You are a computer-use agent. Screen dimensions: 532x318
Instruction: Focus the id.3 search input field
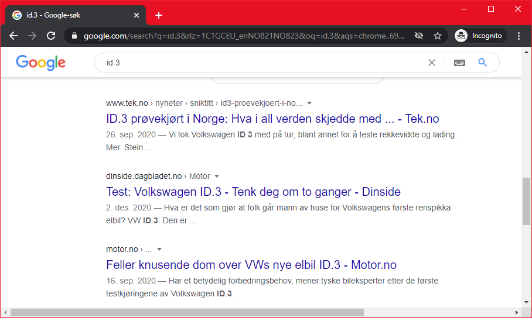pos(265,63)
